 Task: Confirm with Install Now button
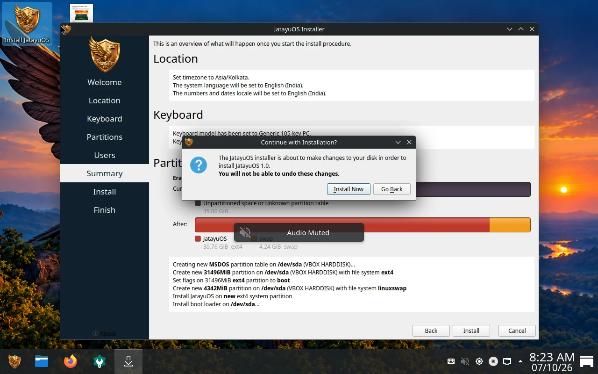click(349, 189)
